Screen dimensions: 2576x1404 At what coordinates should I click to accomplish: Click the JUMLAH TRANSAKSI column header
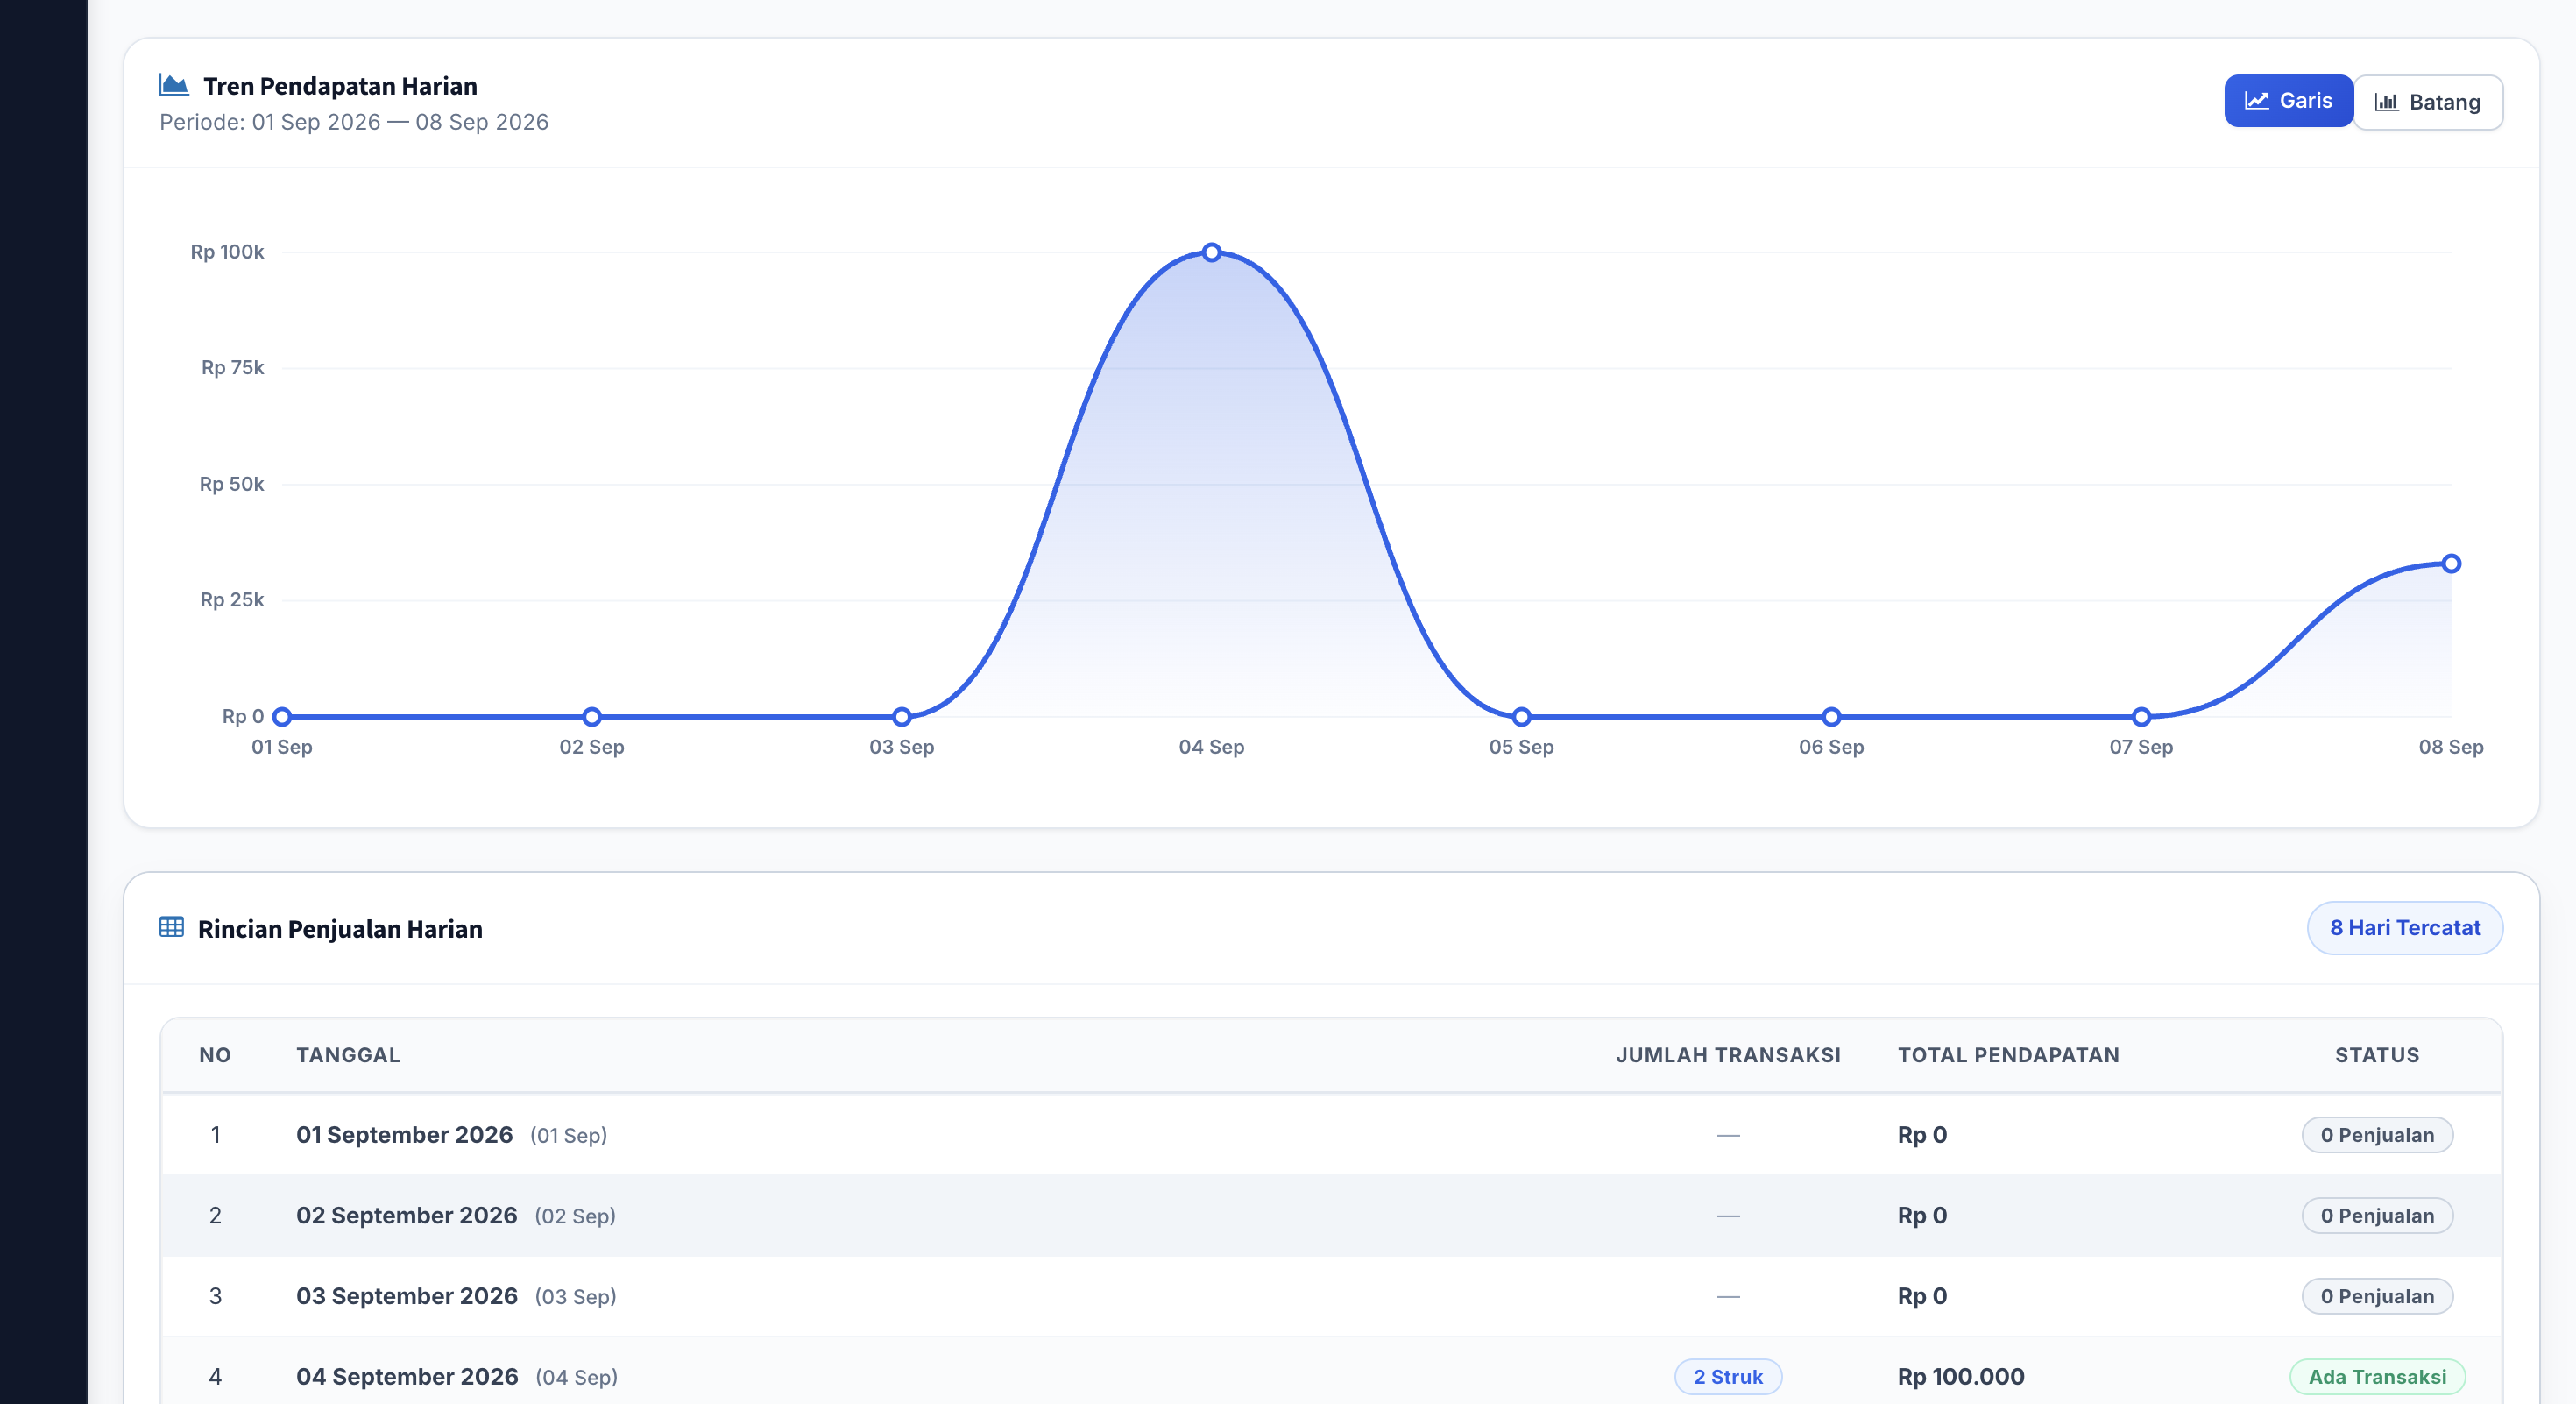click(1728, 1055)
